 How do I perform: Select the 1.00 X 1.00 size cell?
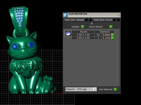tap(83, 35)
